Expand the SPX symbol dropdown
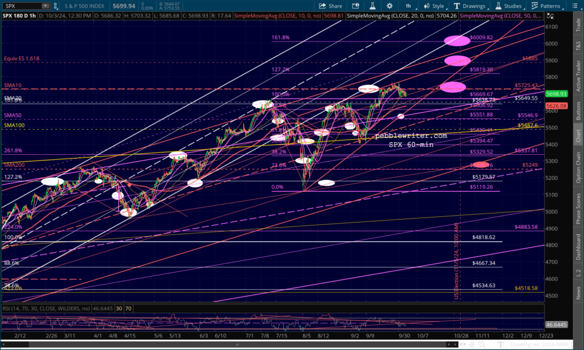This screenshot has width=584, height=350. [x=46, y=6]
